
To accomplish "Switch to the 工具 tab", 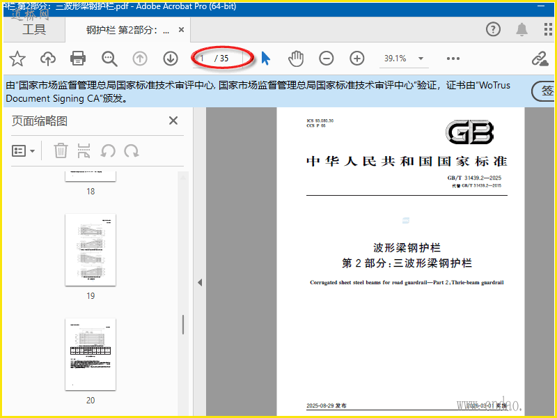I will tap(34, 29).
